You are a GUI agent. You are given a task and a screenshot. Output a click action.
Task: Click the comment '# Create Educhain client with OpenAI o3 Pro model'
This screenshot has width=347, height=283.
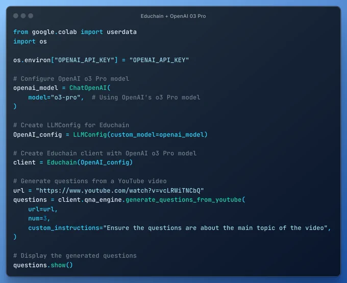[105, 153]
